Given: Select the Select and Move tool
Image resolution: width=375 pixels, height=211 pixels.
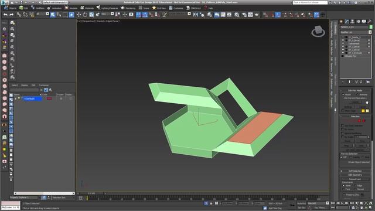Looking at the screenshot, I should click(79, 15).
